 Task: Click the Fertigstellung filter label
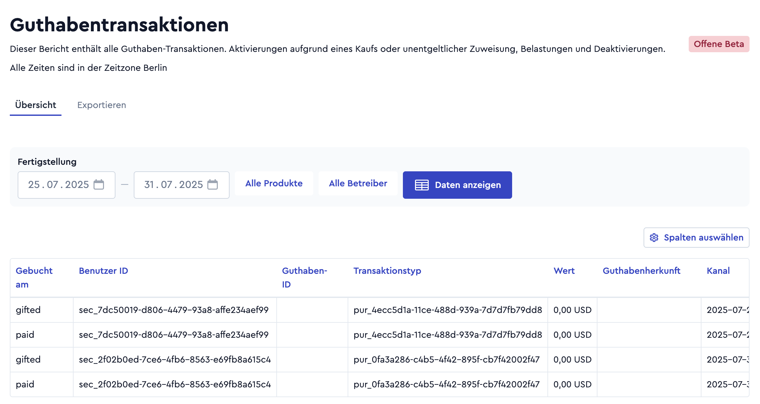47,162
